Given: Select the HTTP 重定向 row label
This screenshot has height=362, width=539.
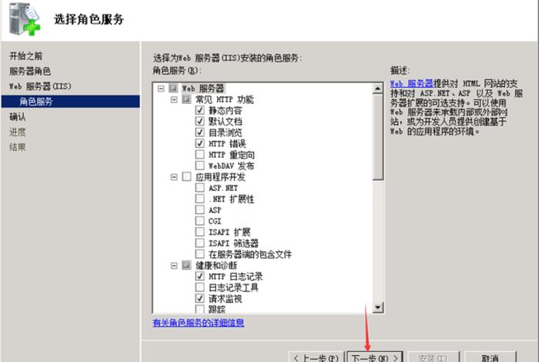Looking at the screenshot, I should [232, 155].
